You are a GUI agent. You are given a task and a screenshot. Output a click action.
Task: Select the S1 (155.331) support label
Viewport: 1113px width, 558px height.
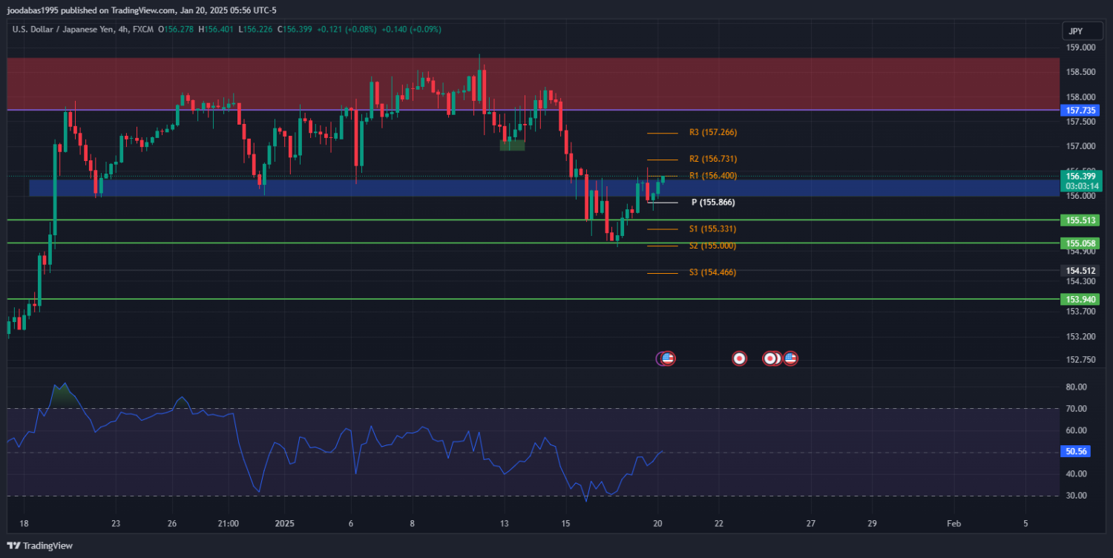point(712,229)
